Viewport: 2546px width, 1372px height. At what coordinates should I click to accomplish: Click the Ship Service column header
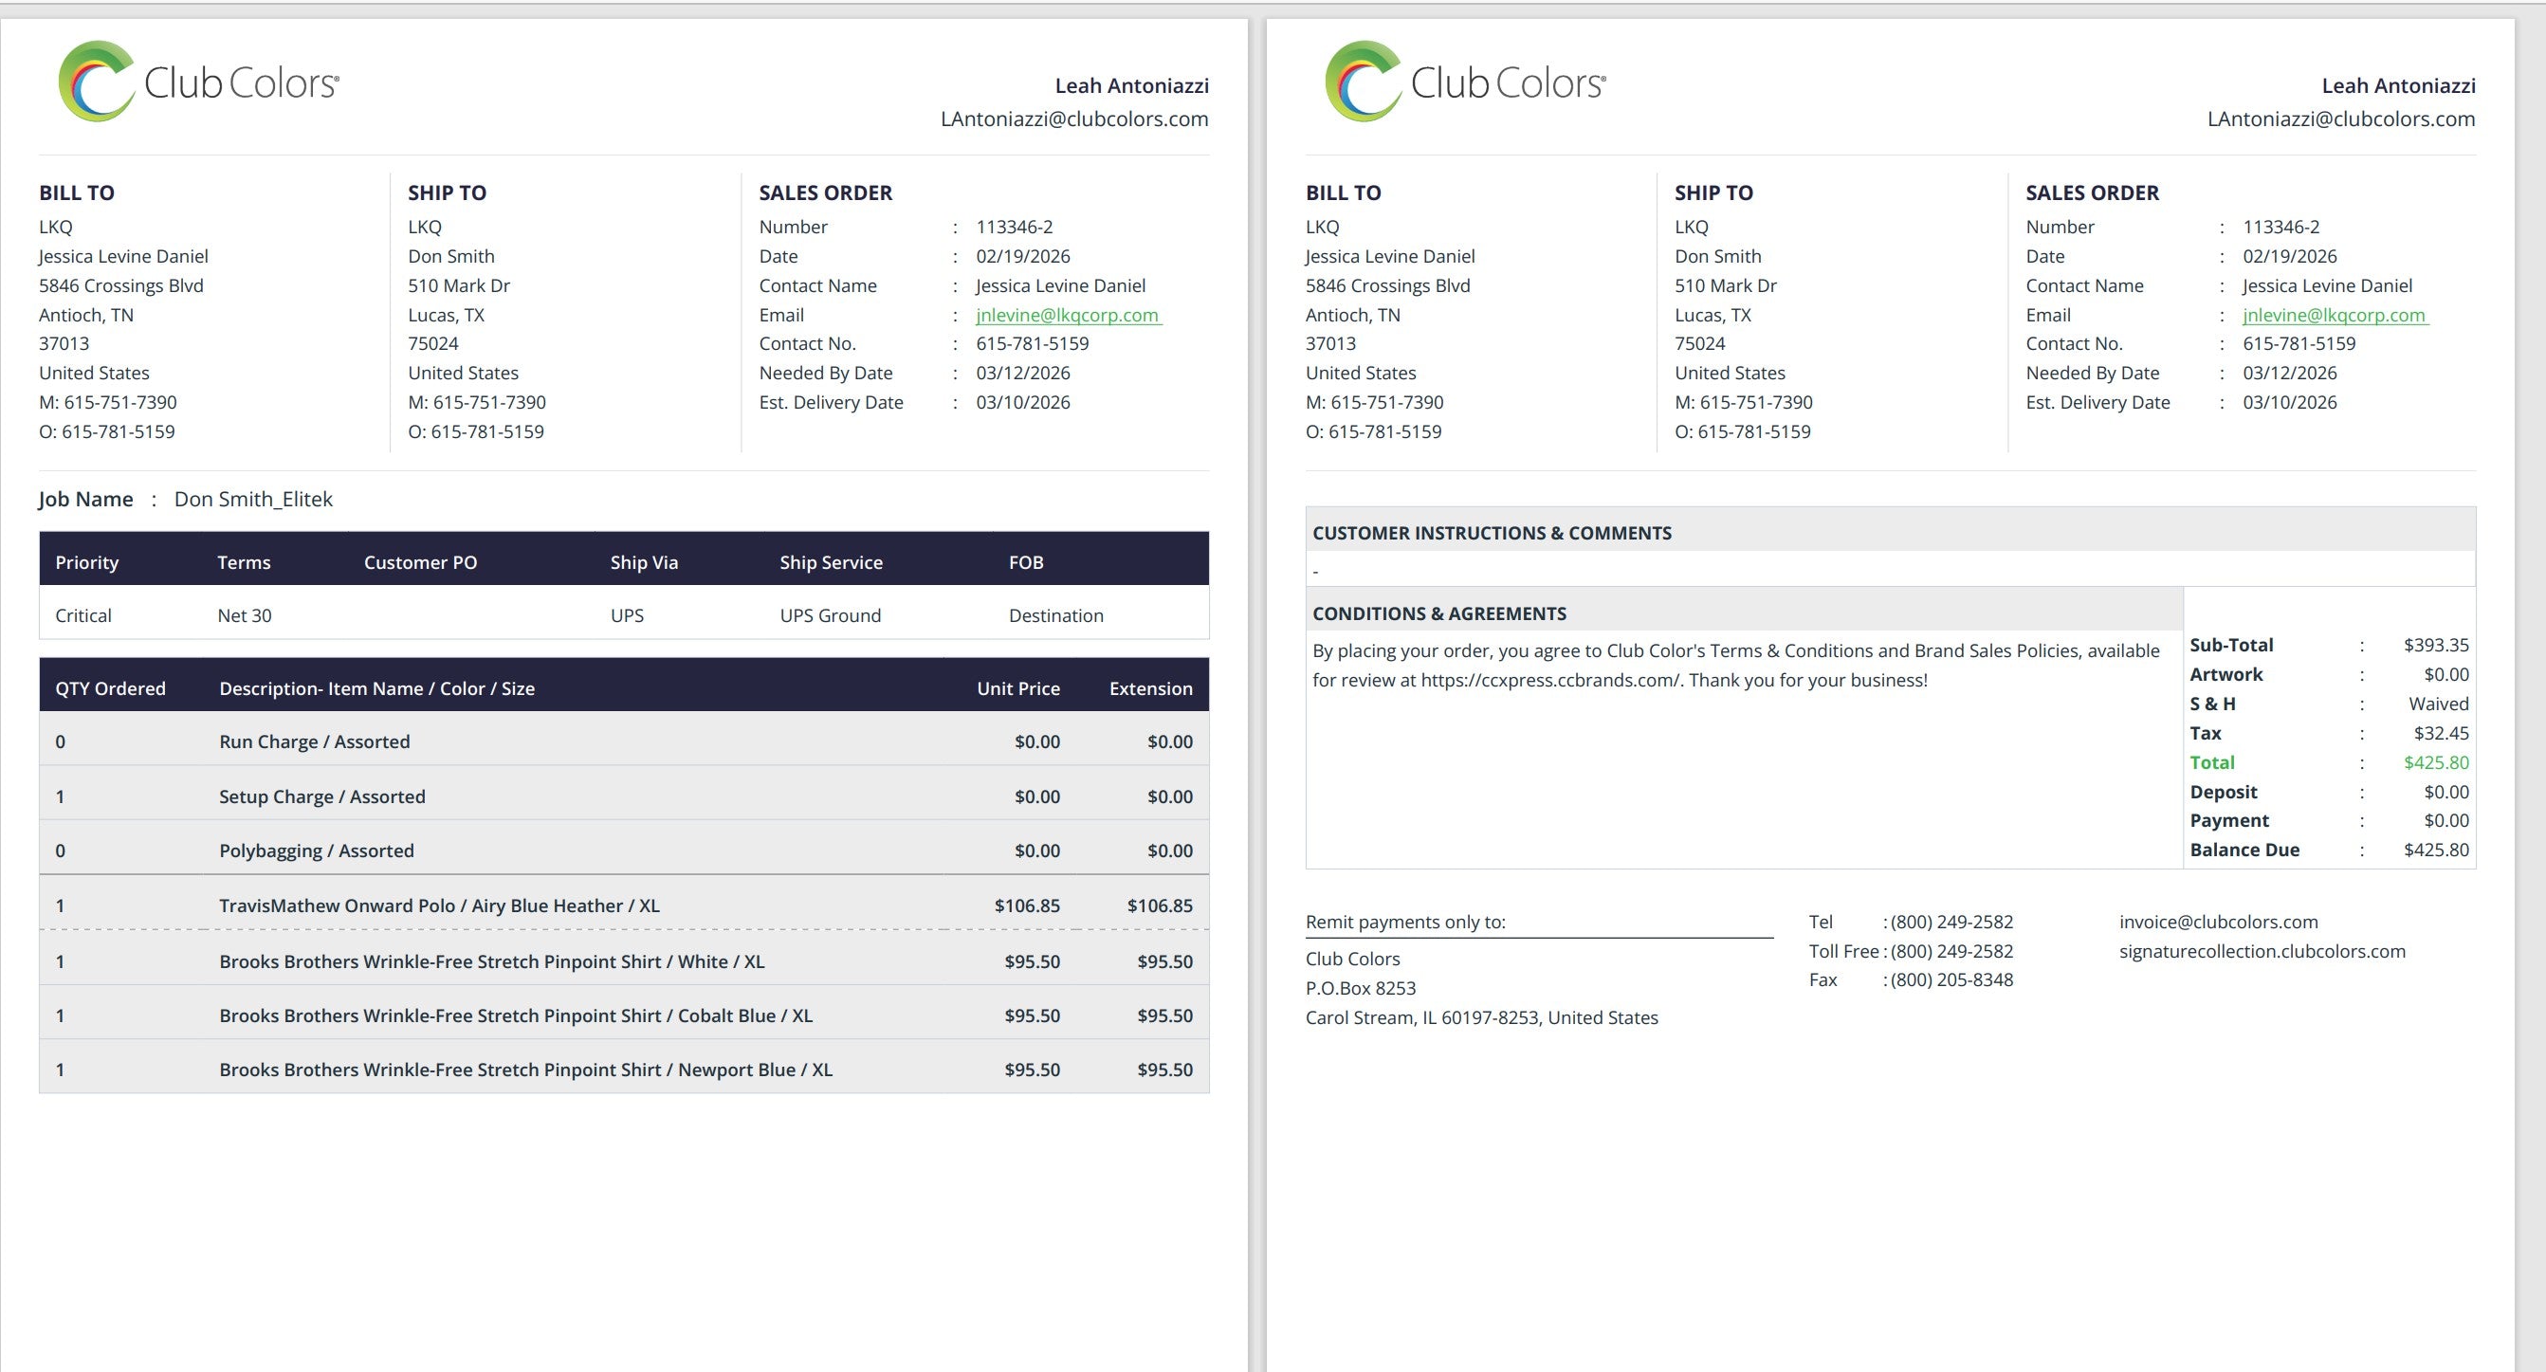(831, 561)
